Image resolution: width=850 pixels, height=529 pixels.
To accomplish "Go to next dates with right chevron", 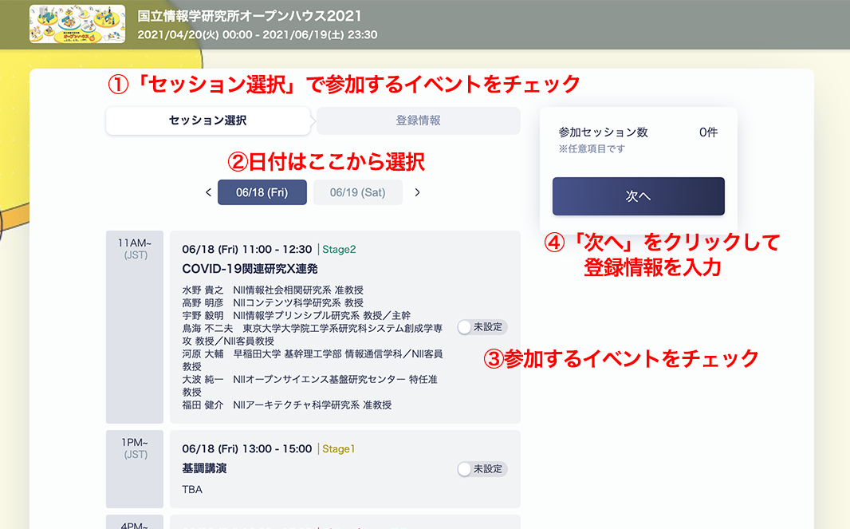I will 417,192.
